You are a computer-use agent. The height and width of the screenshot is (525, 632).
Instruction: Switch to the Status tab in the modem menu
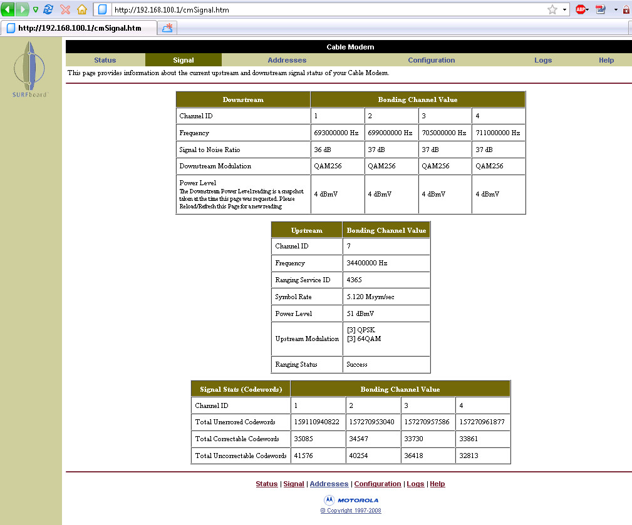(105, 60)
